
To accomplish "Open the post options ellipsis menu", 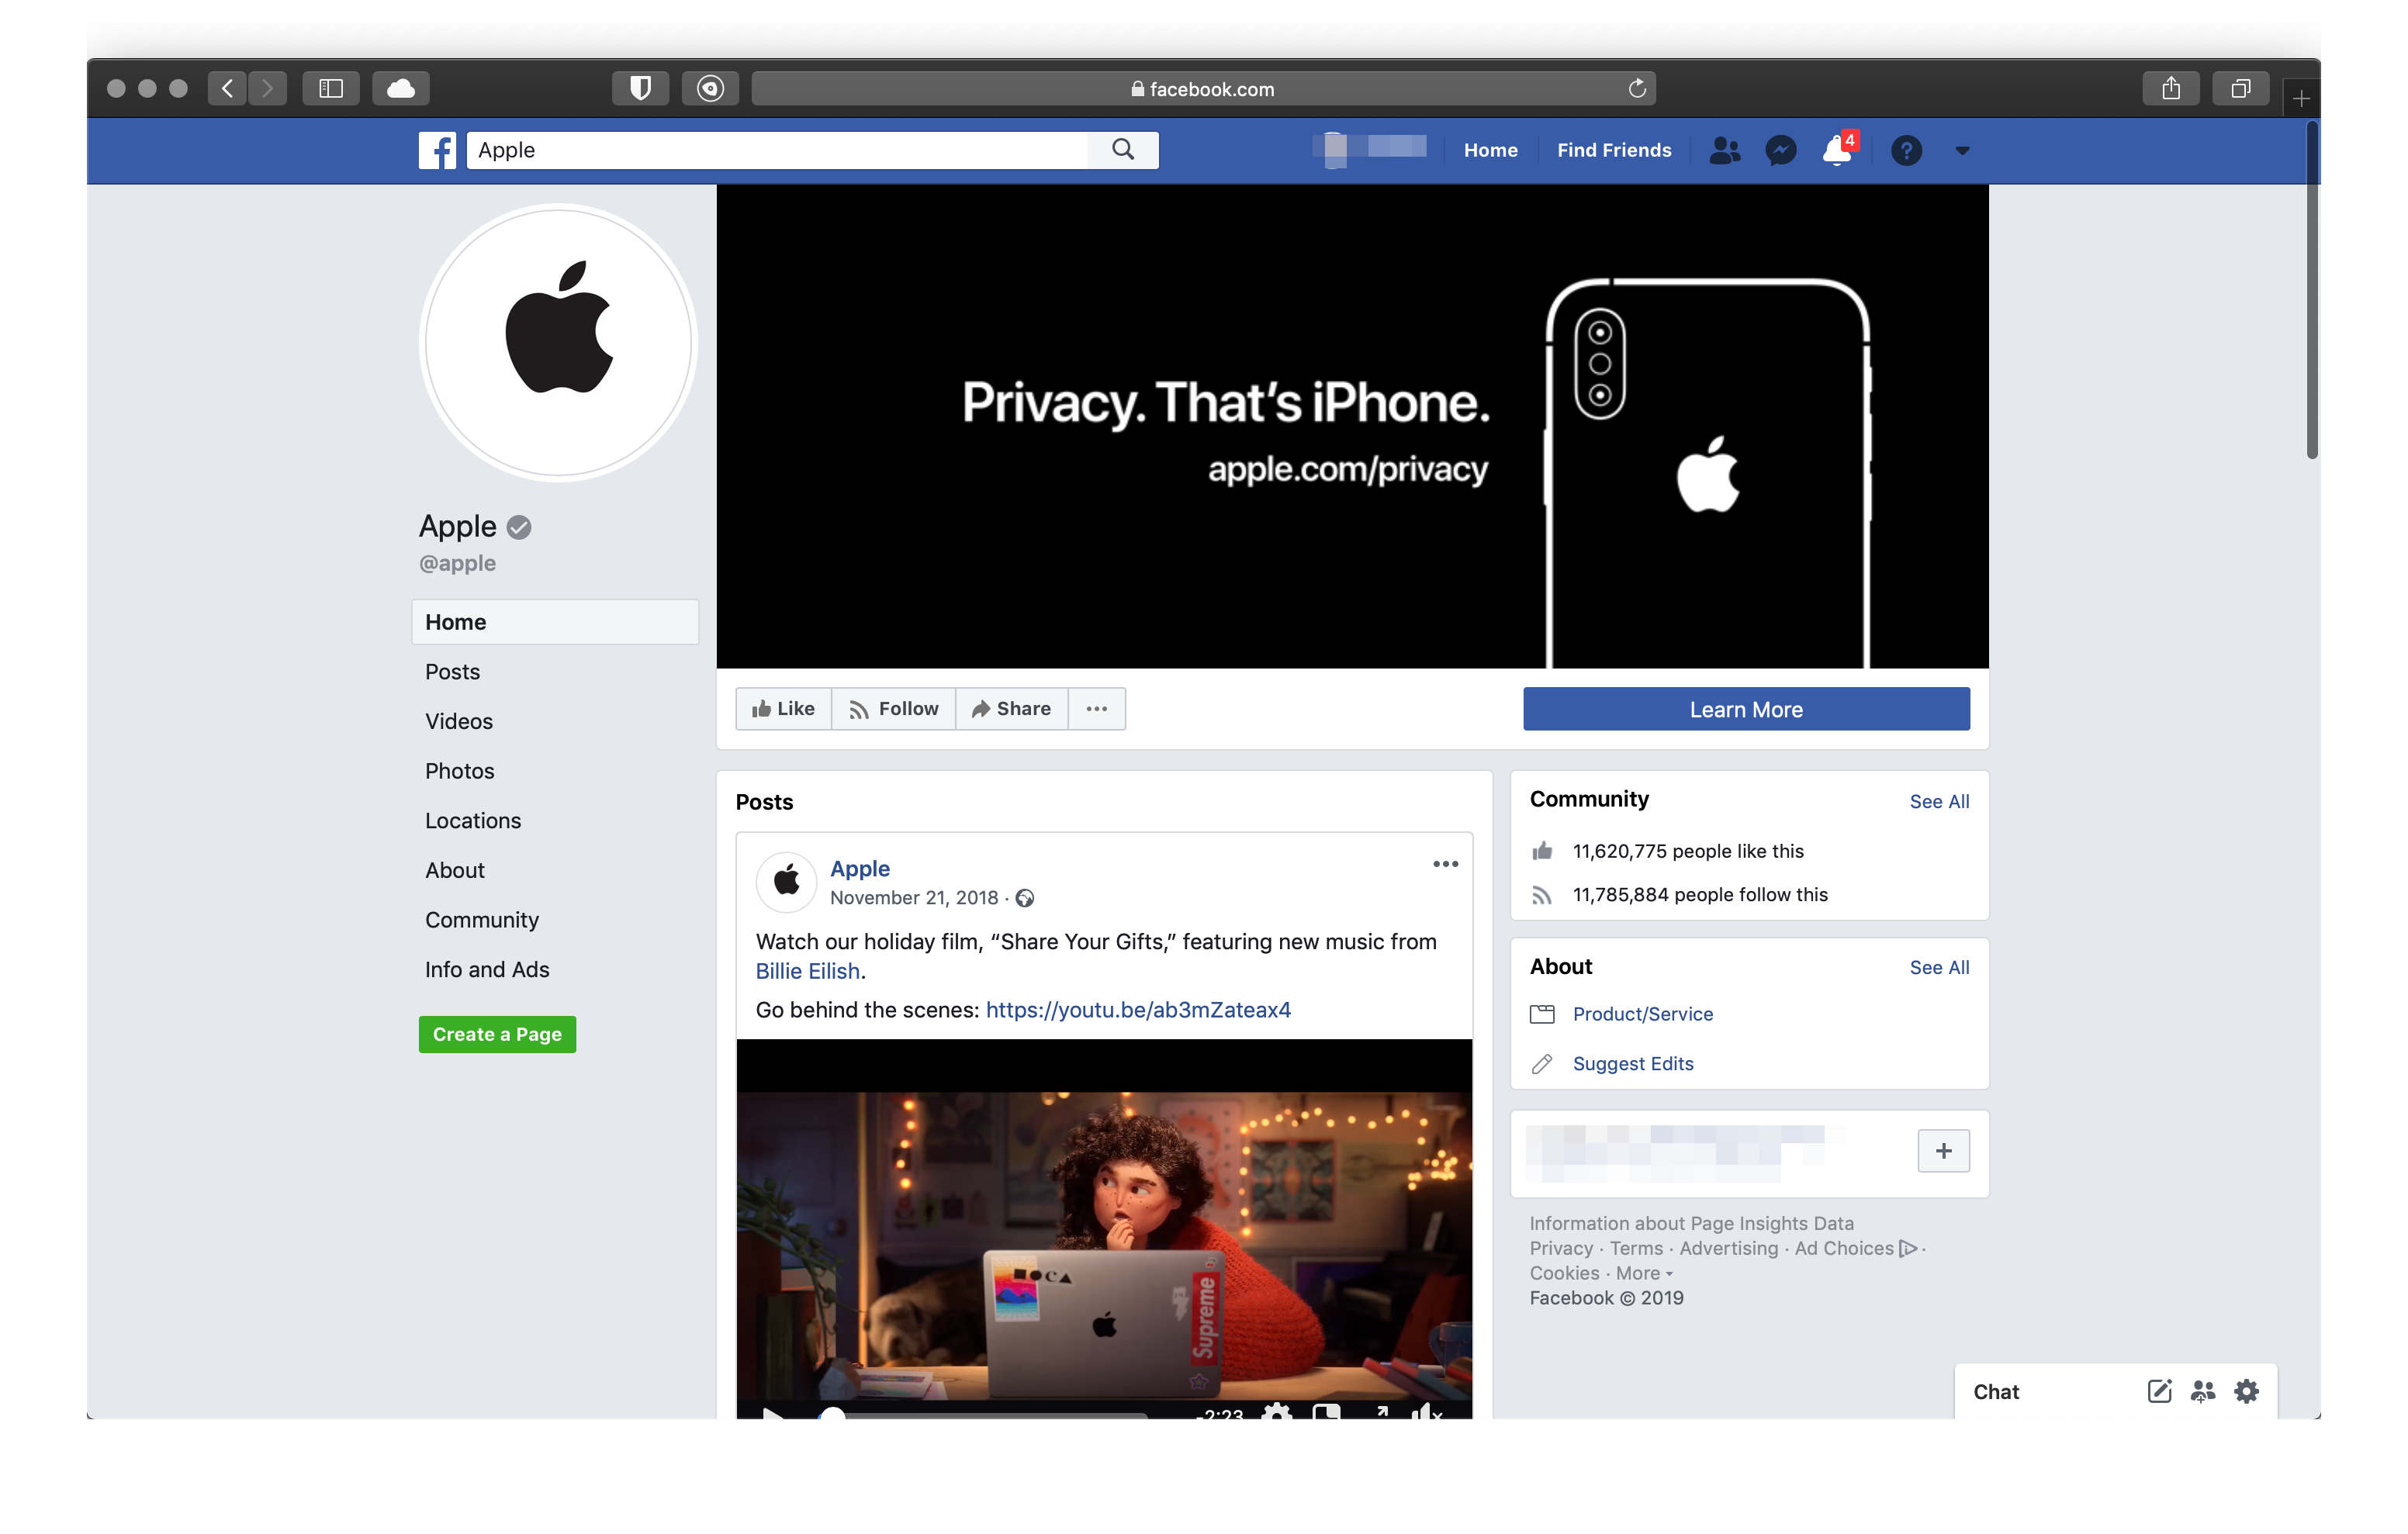I will [x=1445, y=864].
